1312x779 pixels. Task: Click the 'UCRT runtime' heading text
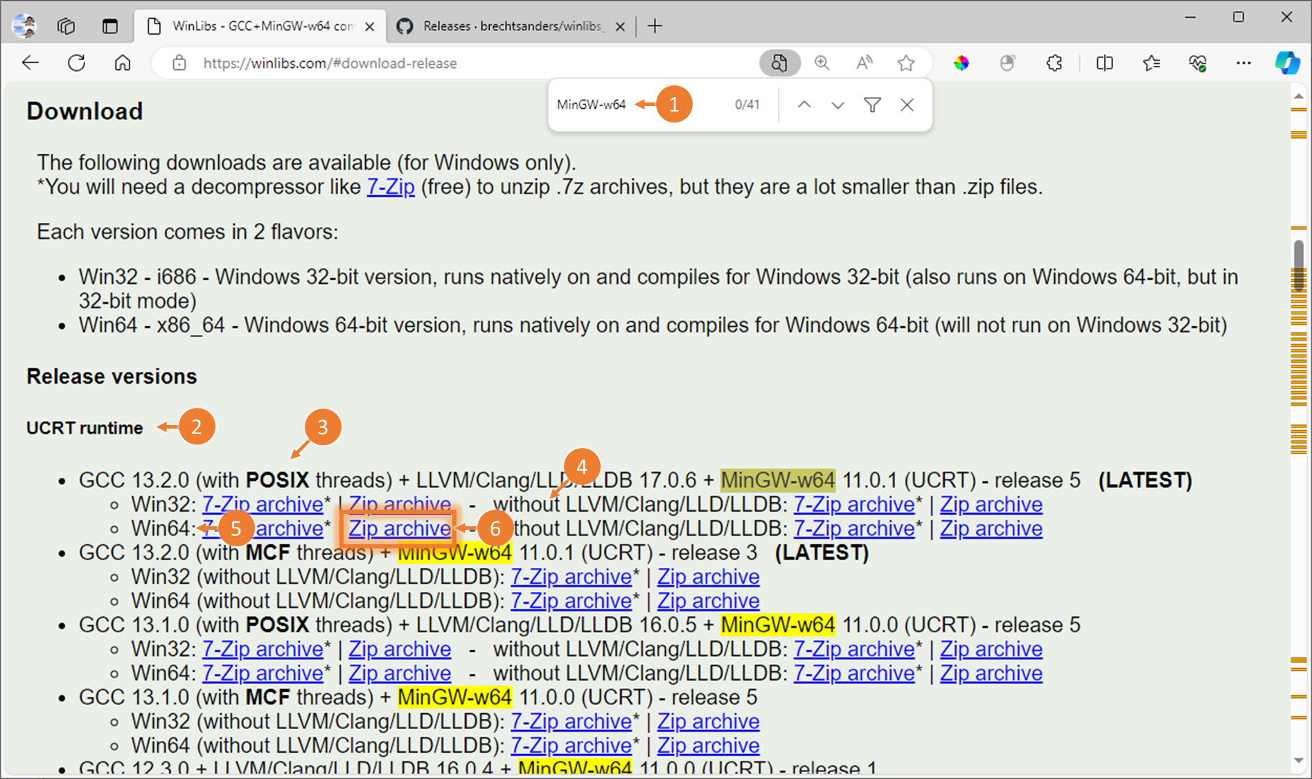click(x=85, y=428)
